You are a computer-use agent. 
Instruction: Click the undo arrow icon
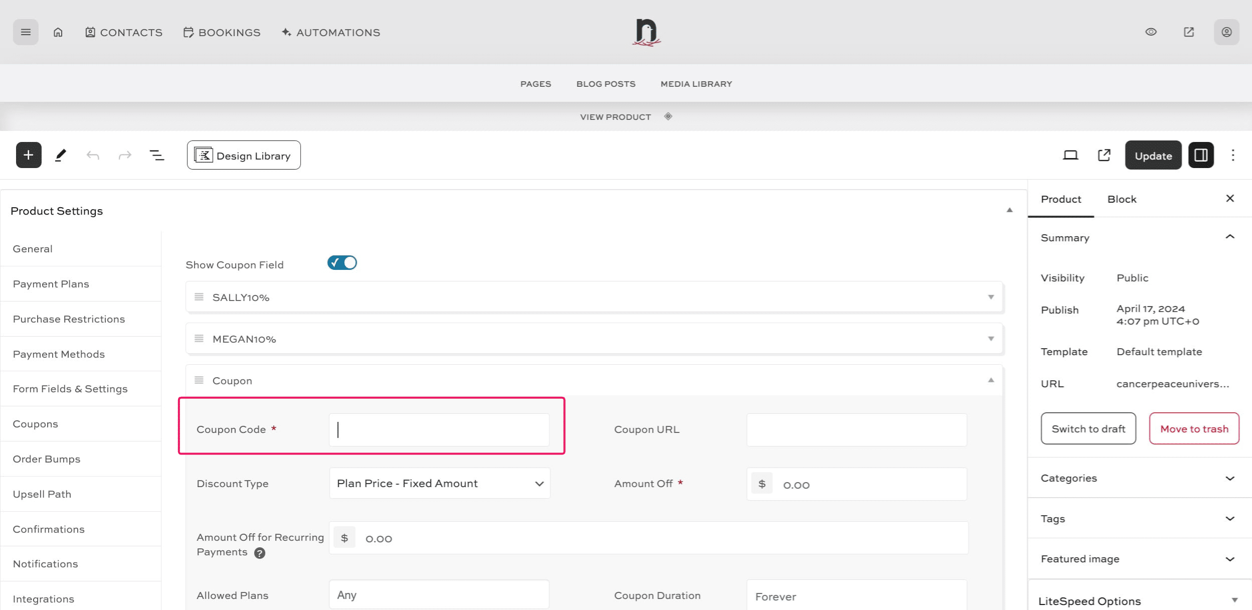pos(93,155)
